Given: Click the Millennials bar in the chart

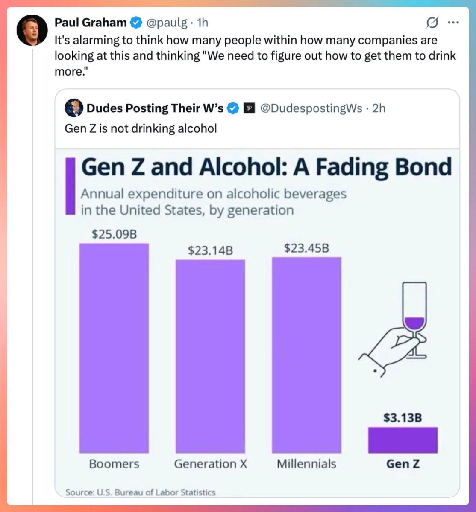Looking at the screenshot, I should click(x=306, y=355).
